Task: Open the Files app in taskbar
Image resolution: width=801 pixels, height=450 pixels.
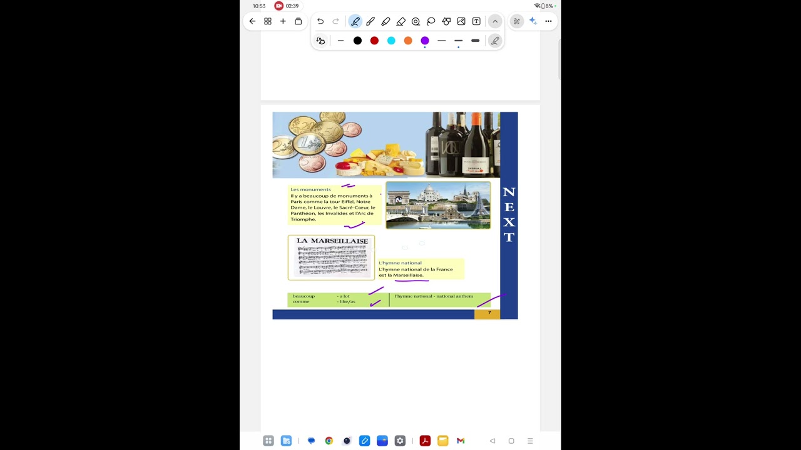Action: point(286,441)
